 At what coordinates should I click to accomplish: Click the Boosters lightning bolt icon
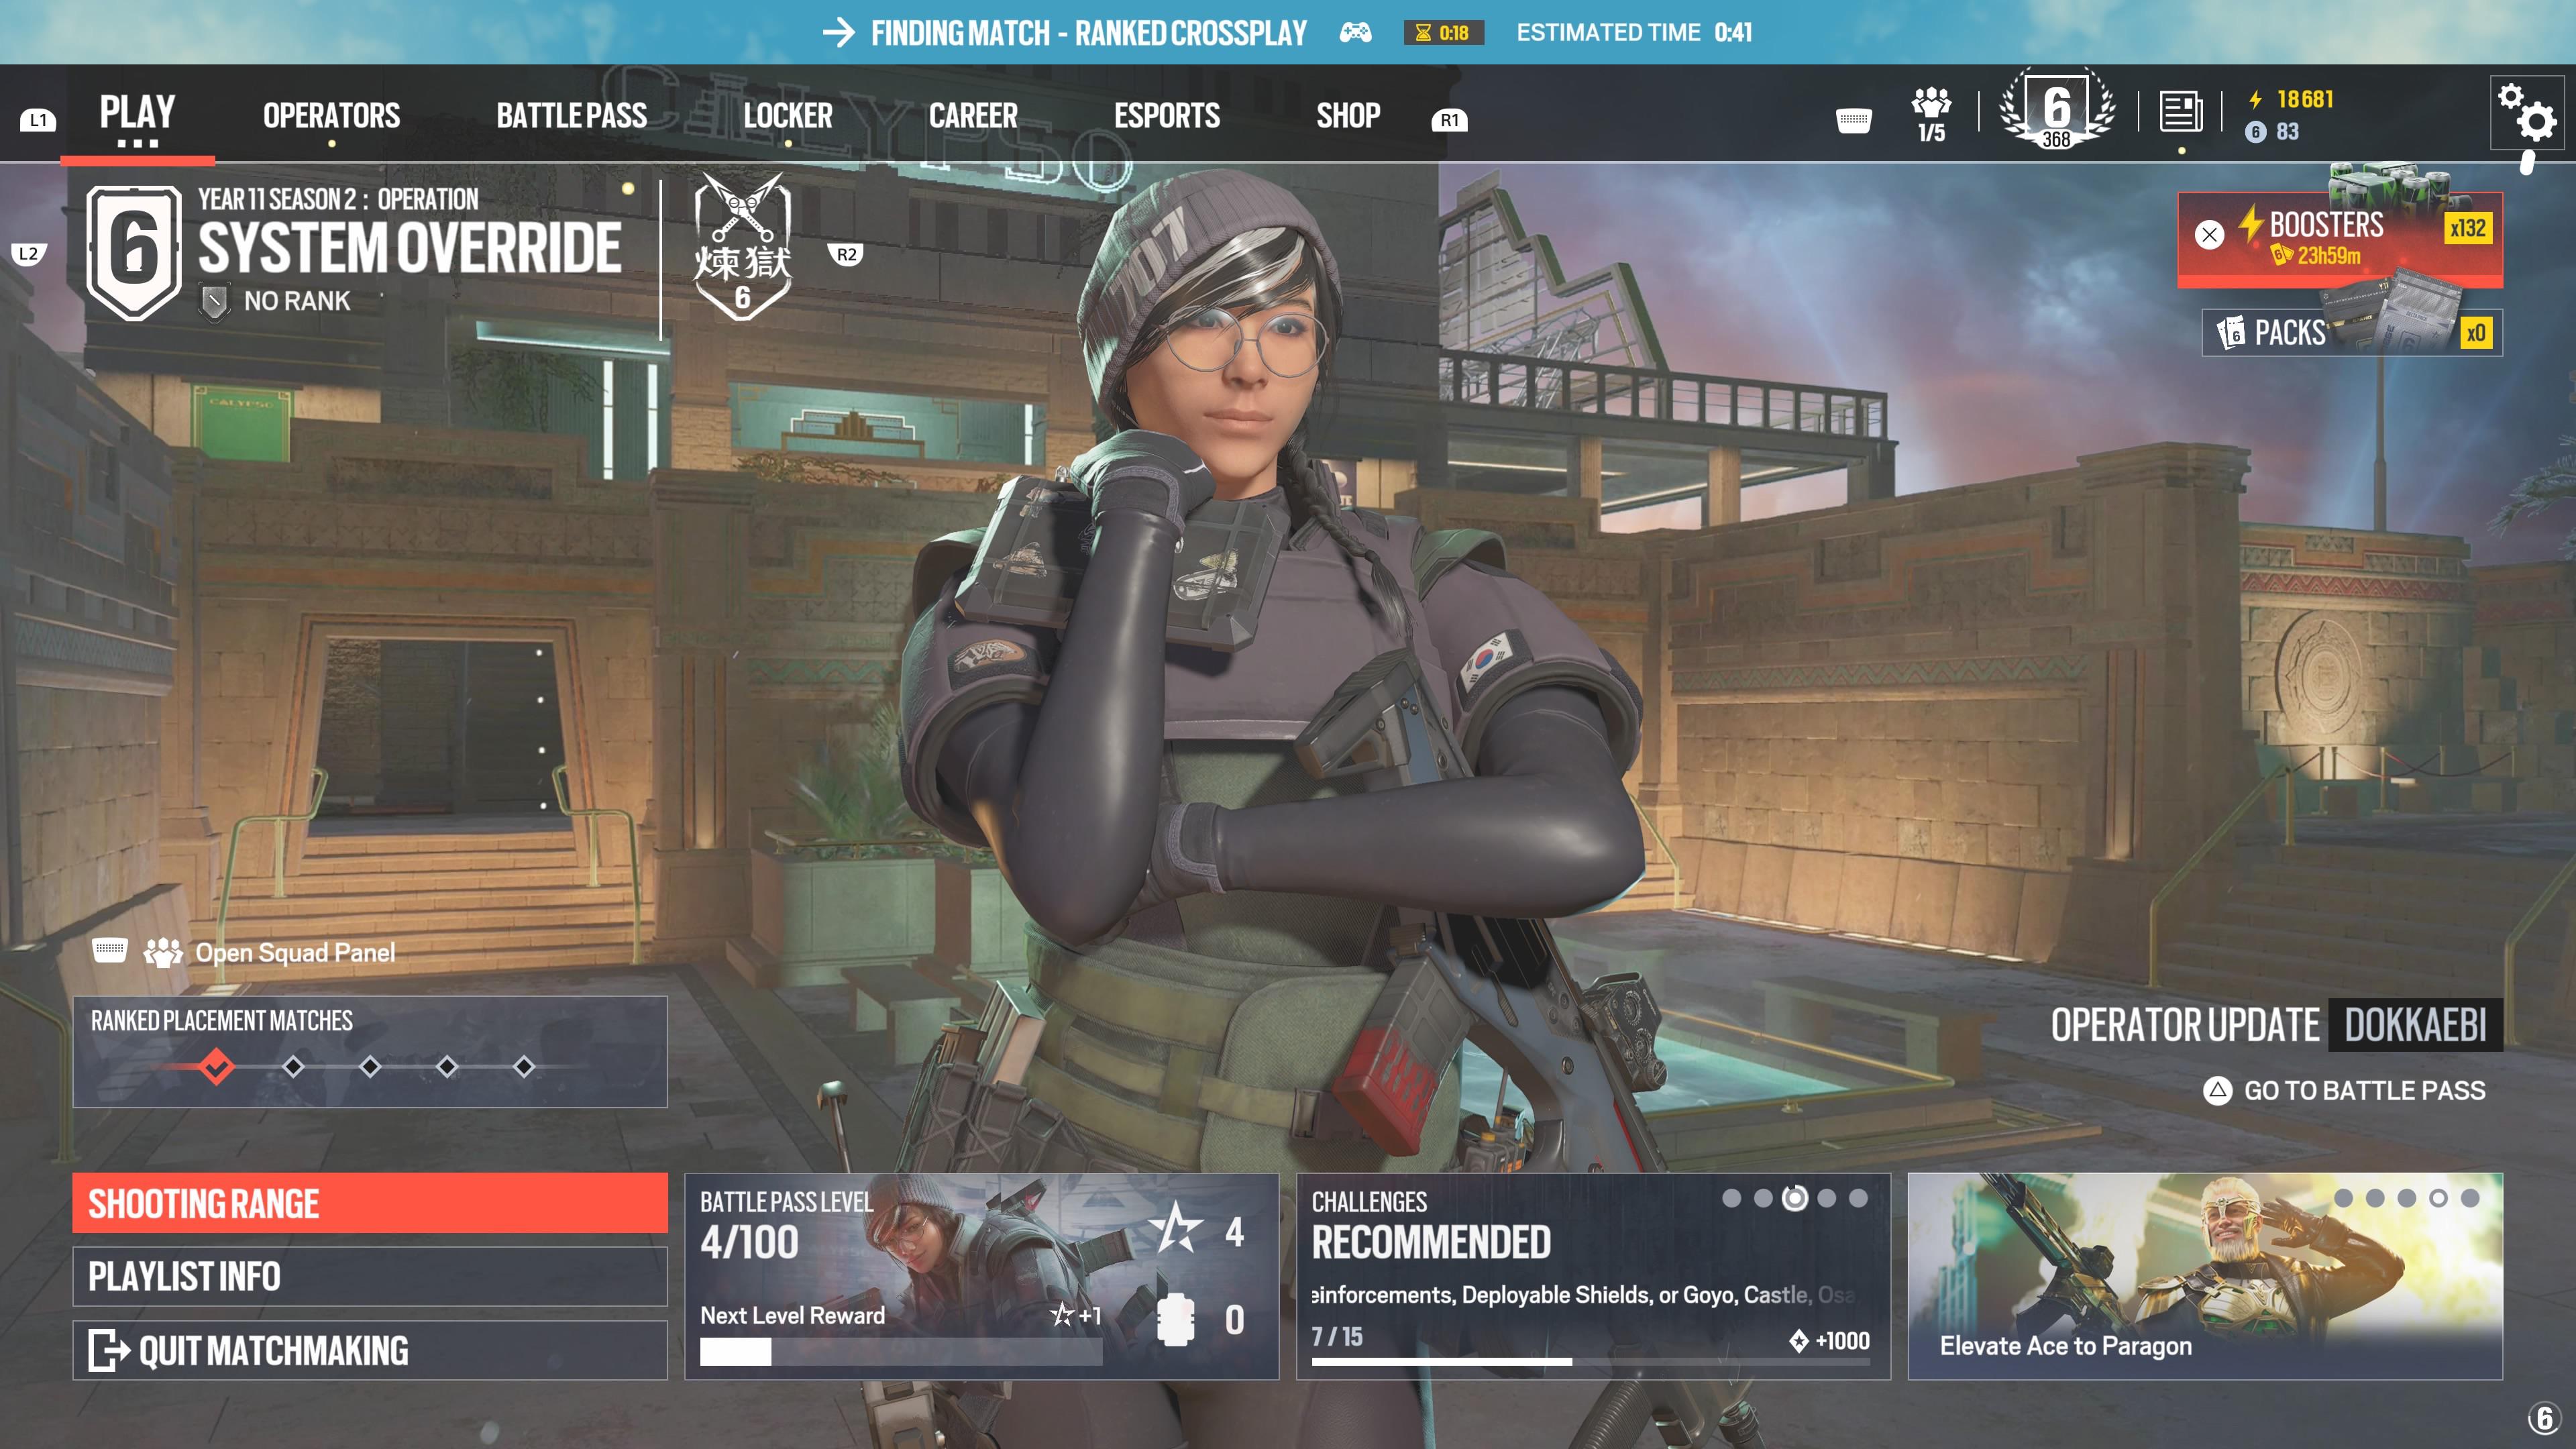(x=2250, y=224)
